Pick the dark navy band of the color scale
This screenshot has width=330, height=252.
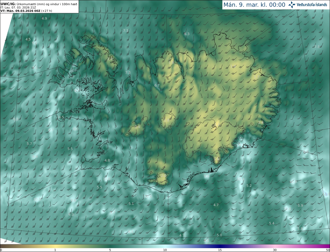coord(220,246)
